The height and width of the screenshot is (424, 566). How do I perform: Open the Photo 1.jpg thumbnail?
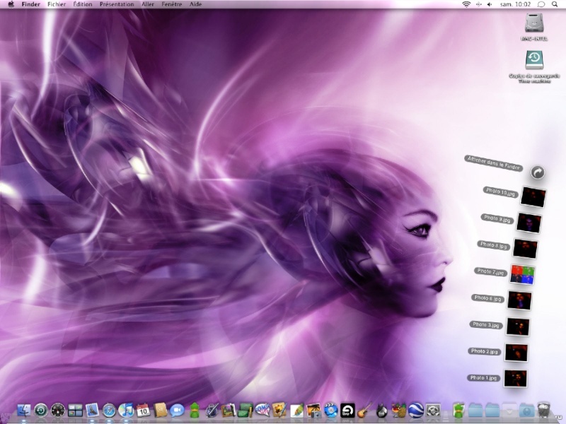(x=515, y=379)
